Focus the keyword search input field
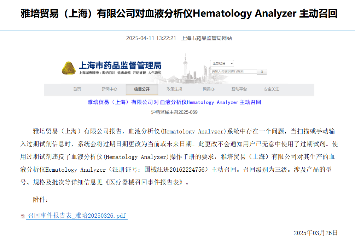 [233, 72]
